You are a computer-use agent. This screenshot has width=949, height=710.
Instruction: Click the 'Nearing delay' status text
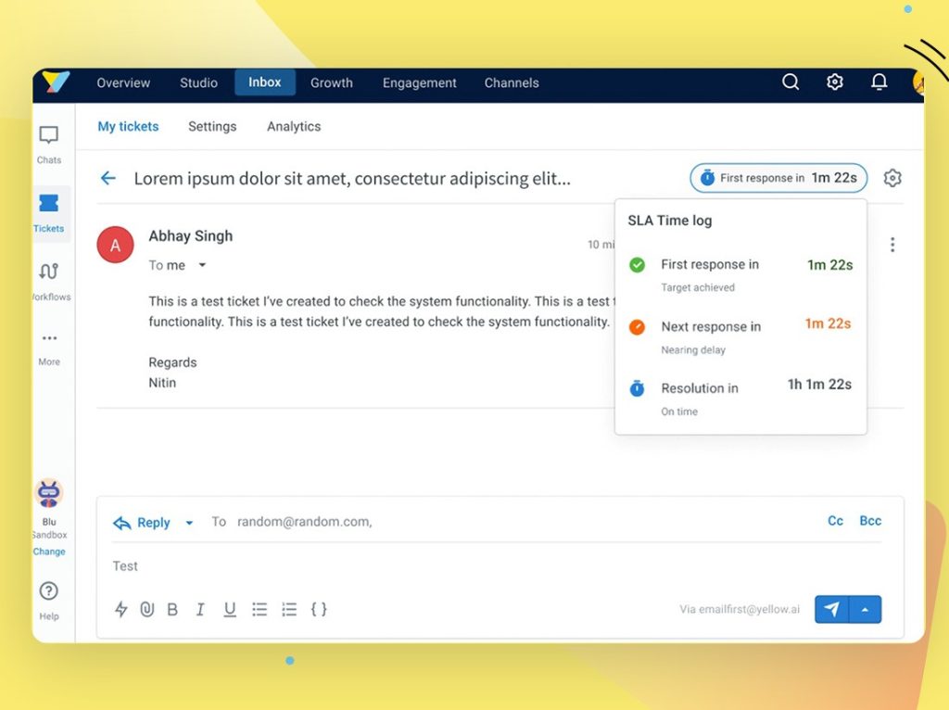pyautogui.click(x=693, y=349)
